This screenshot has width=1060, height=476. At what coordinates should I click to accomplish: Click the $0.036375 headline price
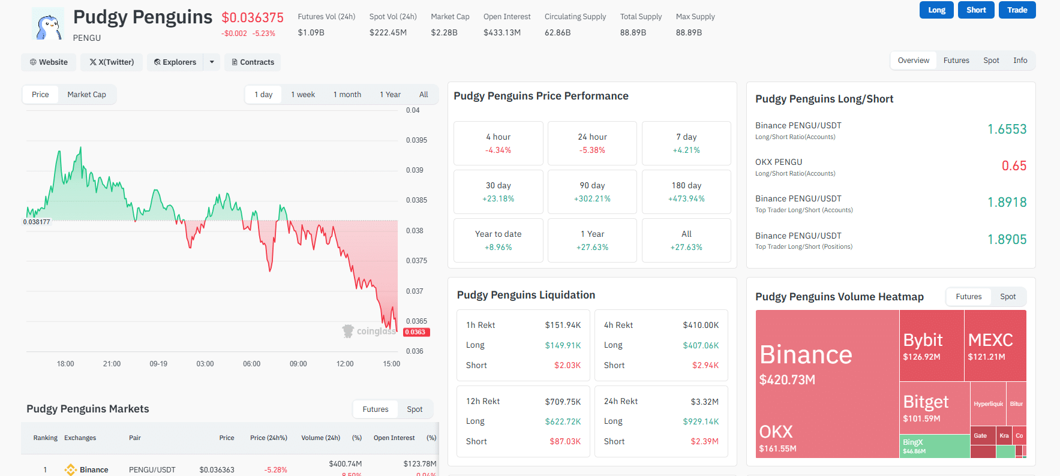click(x=253, y=18)
